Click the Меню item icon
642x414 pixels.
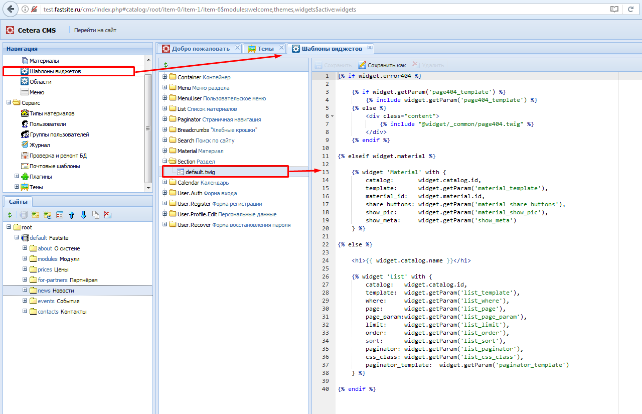(25, 92)
